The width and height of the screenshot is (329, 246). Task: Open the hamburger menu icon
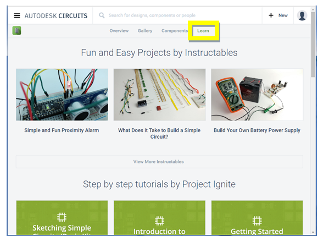17,15
